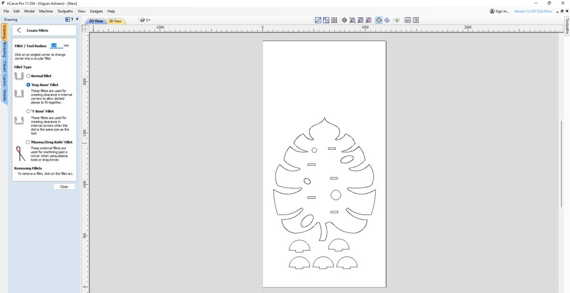Viewport: 570px width, 293px height.
Task: Open the File menu
Action: (6, 11)
